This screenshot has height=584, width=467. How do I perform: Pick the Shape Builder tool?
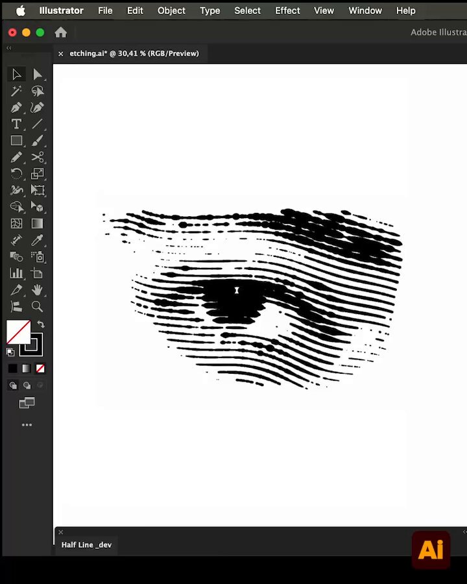16,207
